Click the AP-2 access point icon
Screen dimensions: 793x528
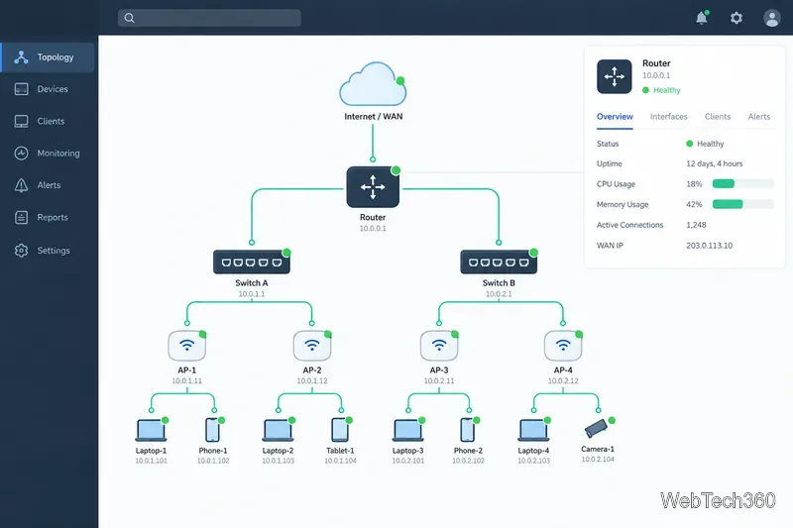(x=312, y=346)
